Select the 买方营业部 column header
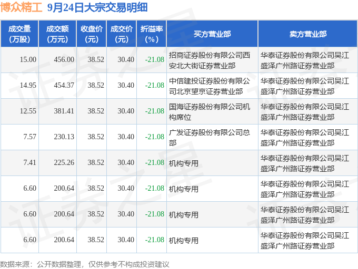Image resolution: width=358 pixels, height=269 pixels. pyautogui.click(x=212, y=34)
